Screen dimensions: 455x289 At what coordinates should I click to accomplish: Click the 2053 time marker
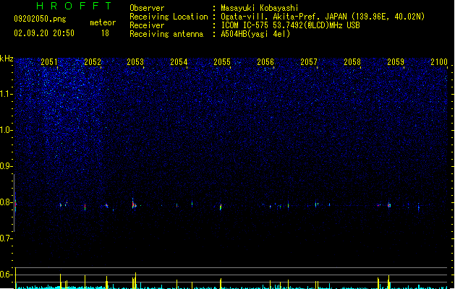tap(135, 62)
